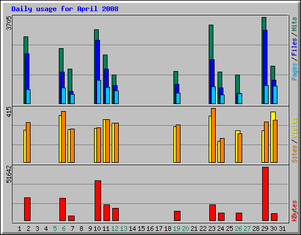Click day 28 on the x-axis
The image size is (301, 235).
point(256,229)
